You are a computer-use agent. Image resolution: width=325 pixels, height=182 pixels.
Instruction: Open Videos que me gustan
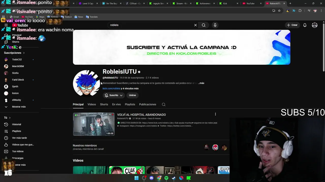click(19, 145)
